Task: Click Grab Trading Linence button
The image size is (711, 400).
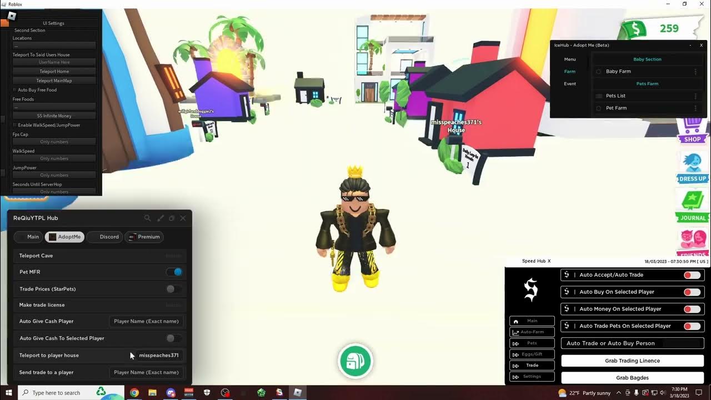Action: point(633,361)
